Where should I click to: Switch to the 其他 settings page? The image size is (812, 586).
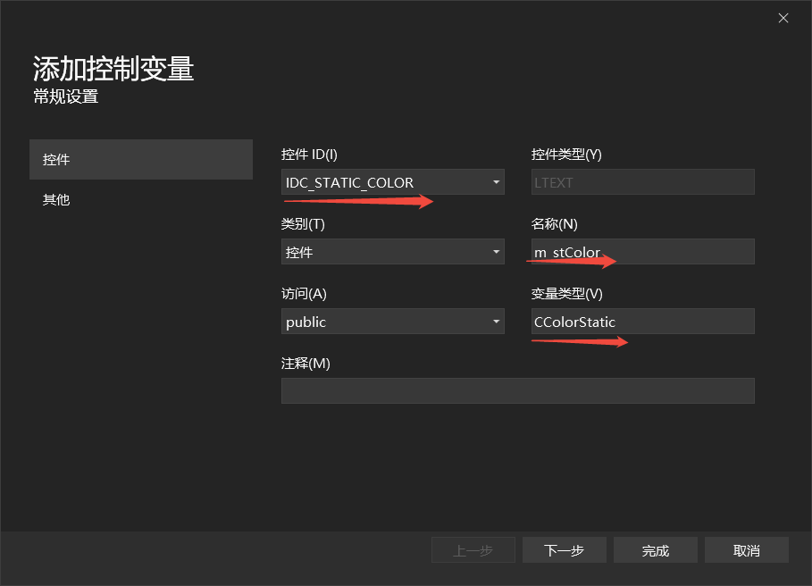coord(55,199)
